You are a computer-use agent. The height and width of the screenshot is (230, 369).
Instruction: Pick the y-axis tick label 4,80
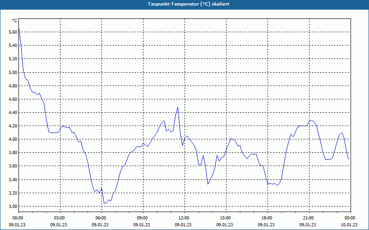tap(13, 86)
